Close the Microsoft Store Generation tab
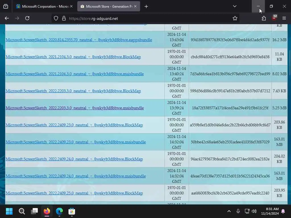This screenshot has width=291, height=218. (135, 6)
